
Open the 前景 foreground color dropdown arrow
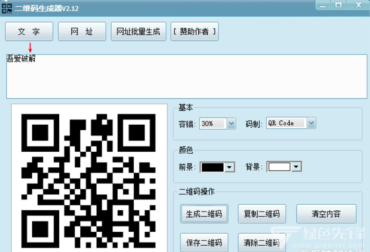229,167
